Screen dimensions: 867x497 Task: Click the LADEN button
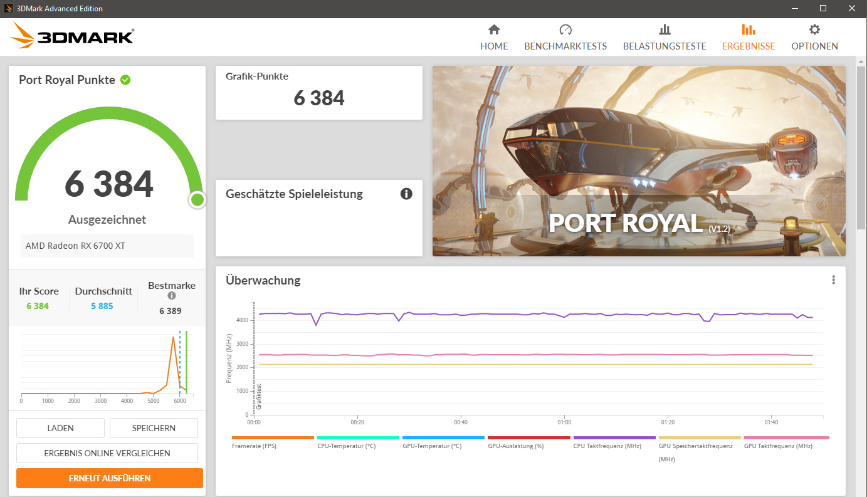click(x=60, y=428)
